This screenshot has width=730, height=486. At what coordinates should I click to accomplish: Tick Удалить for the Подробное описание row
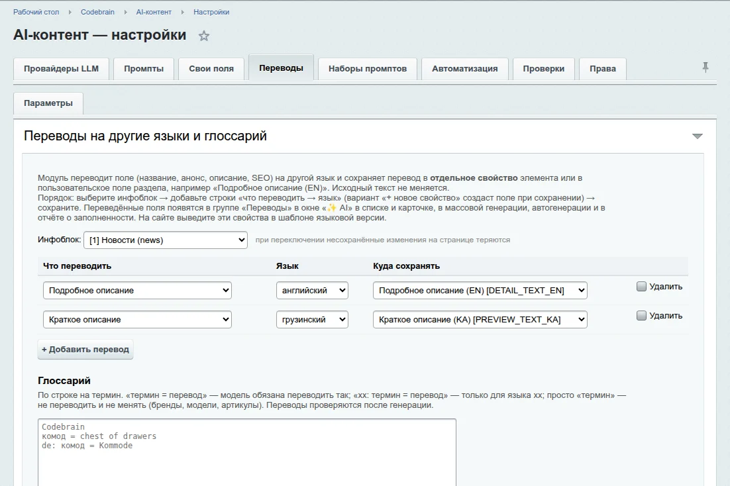pos(641,286)
